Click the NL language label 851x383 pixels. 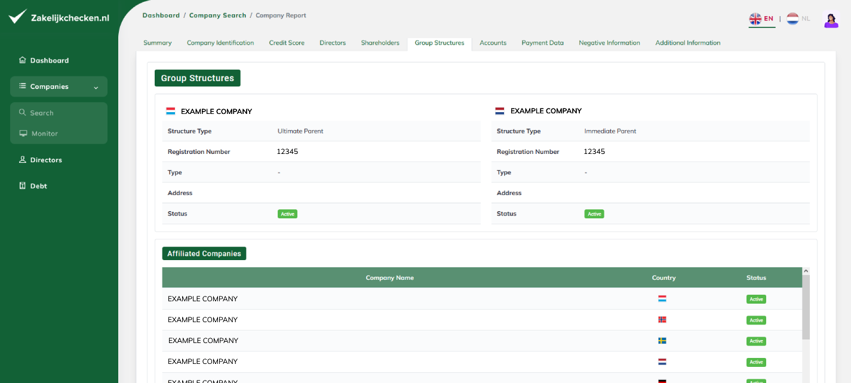coord(806,18)
